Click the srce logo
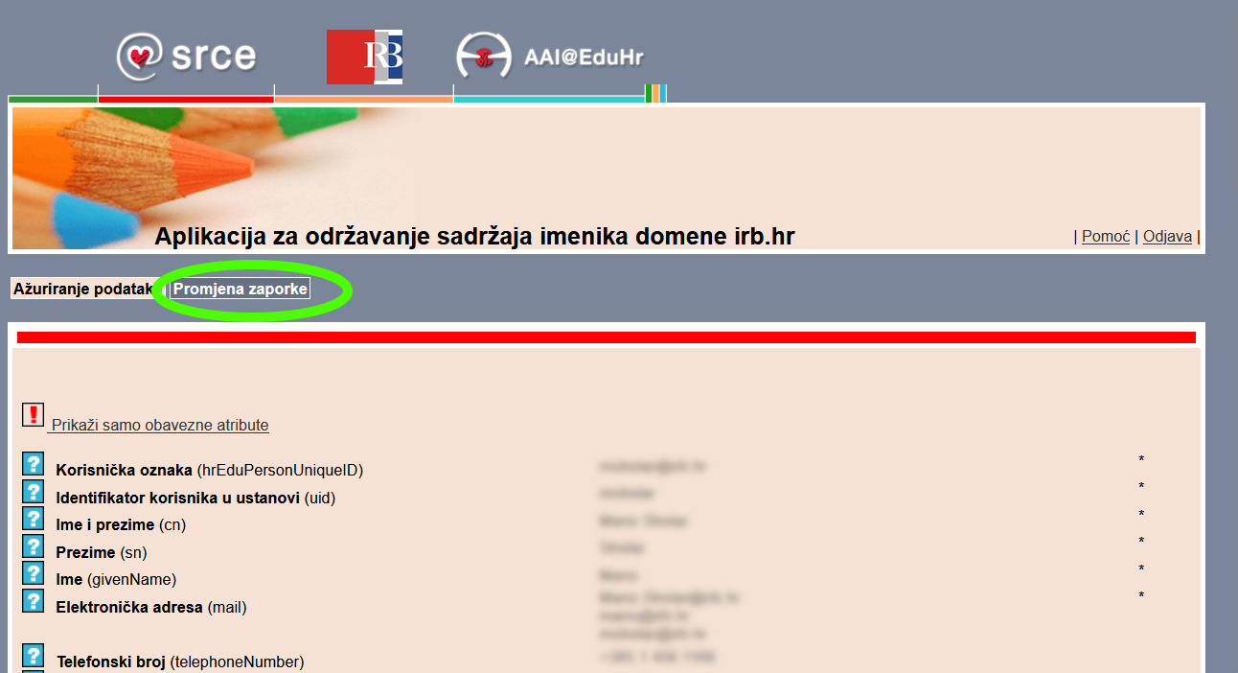This screenshot has height=673, width=1238. pyautogui.click(x=188, y=56)
